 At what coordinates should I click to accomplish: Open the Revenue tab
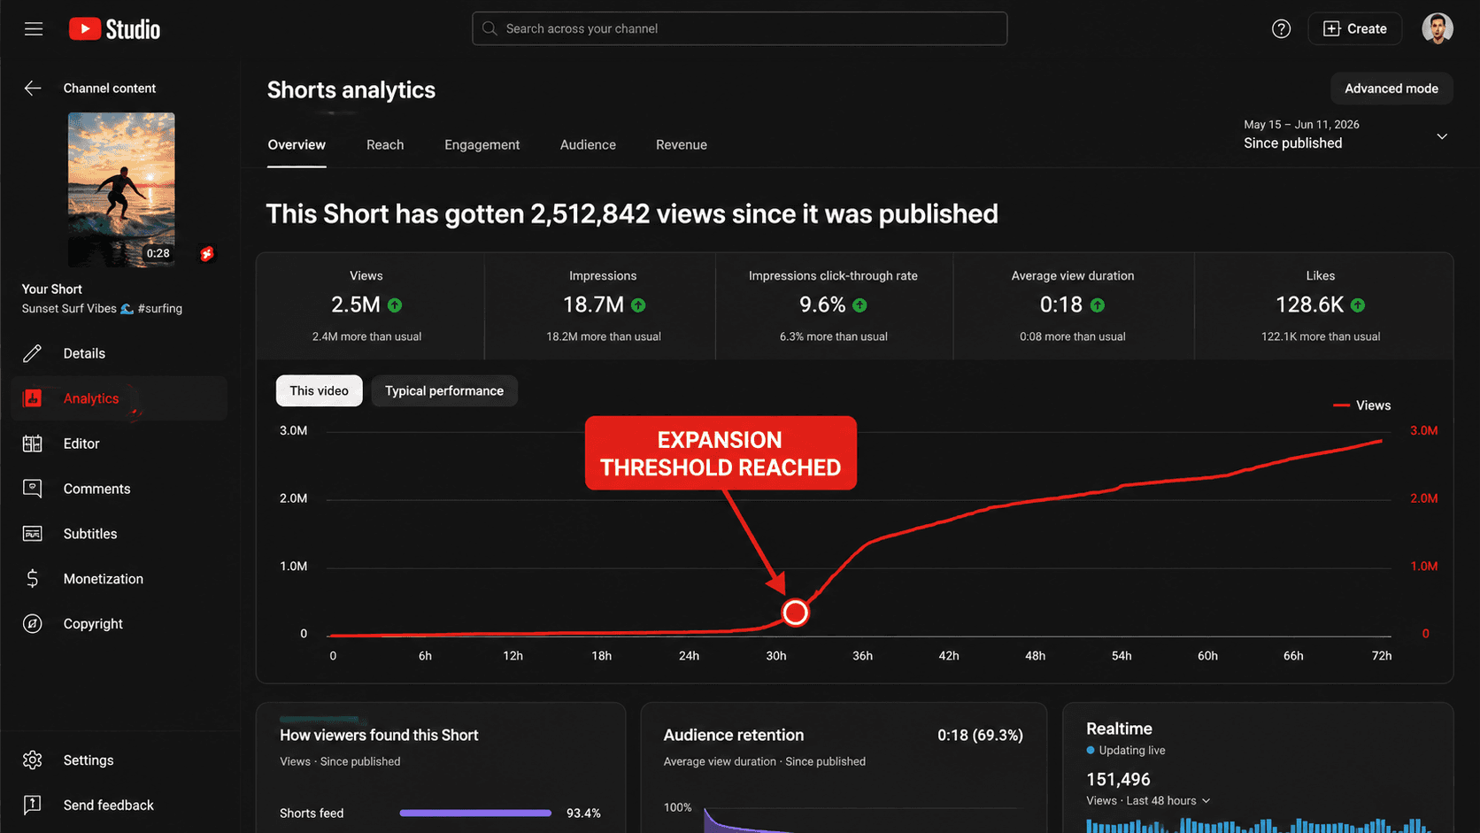pos(682,145)
